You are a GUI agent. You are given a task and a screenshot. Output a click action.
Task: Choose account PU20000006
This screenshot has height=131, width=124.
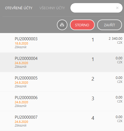point(62,102)
